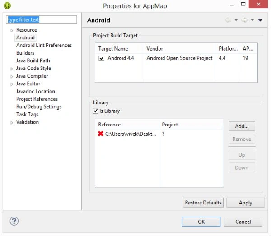Close the Properties for AppMap dialog
Image resolution: width=271 pixels, height=236 pixels.
(x=258, y=4)
